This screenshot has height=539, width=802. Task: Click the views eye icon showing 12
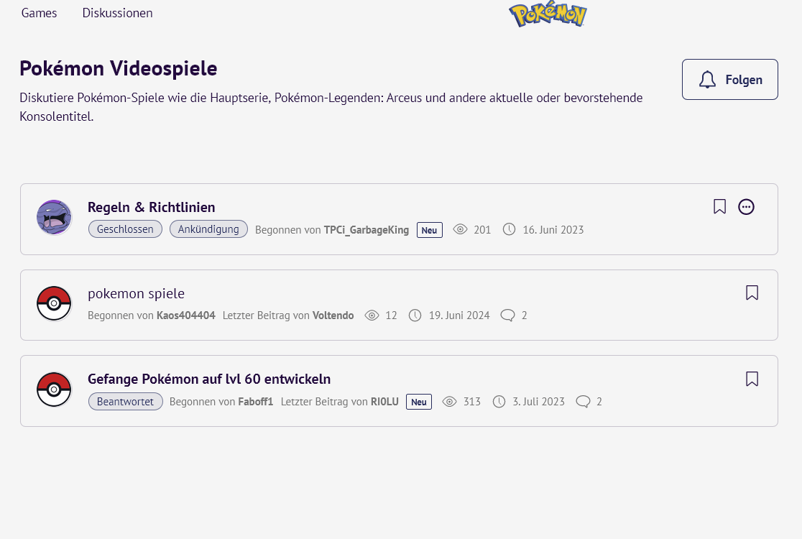point(372,315)
